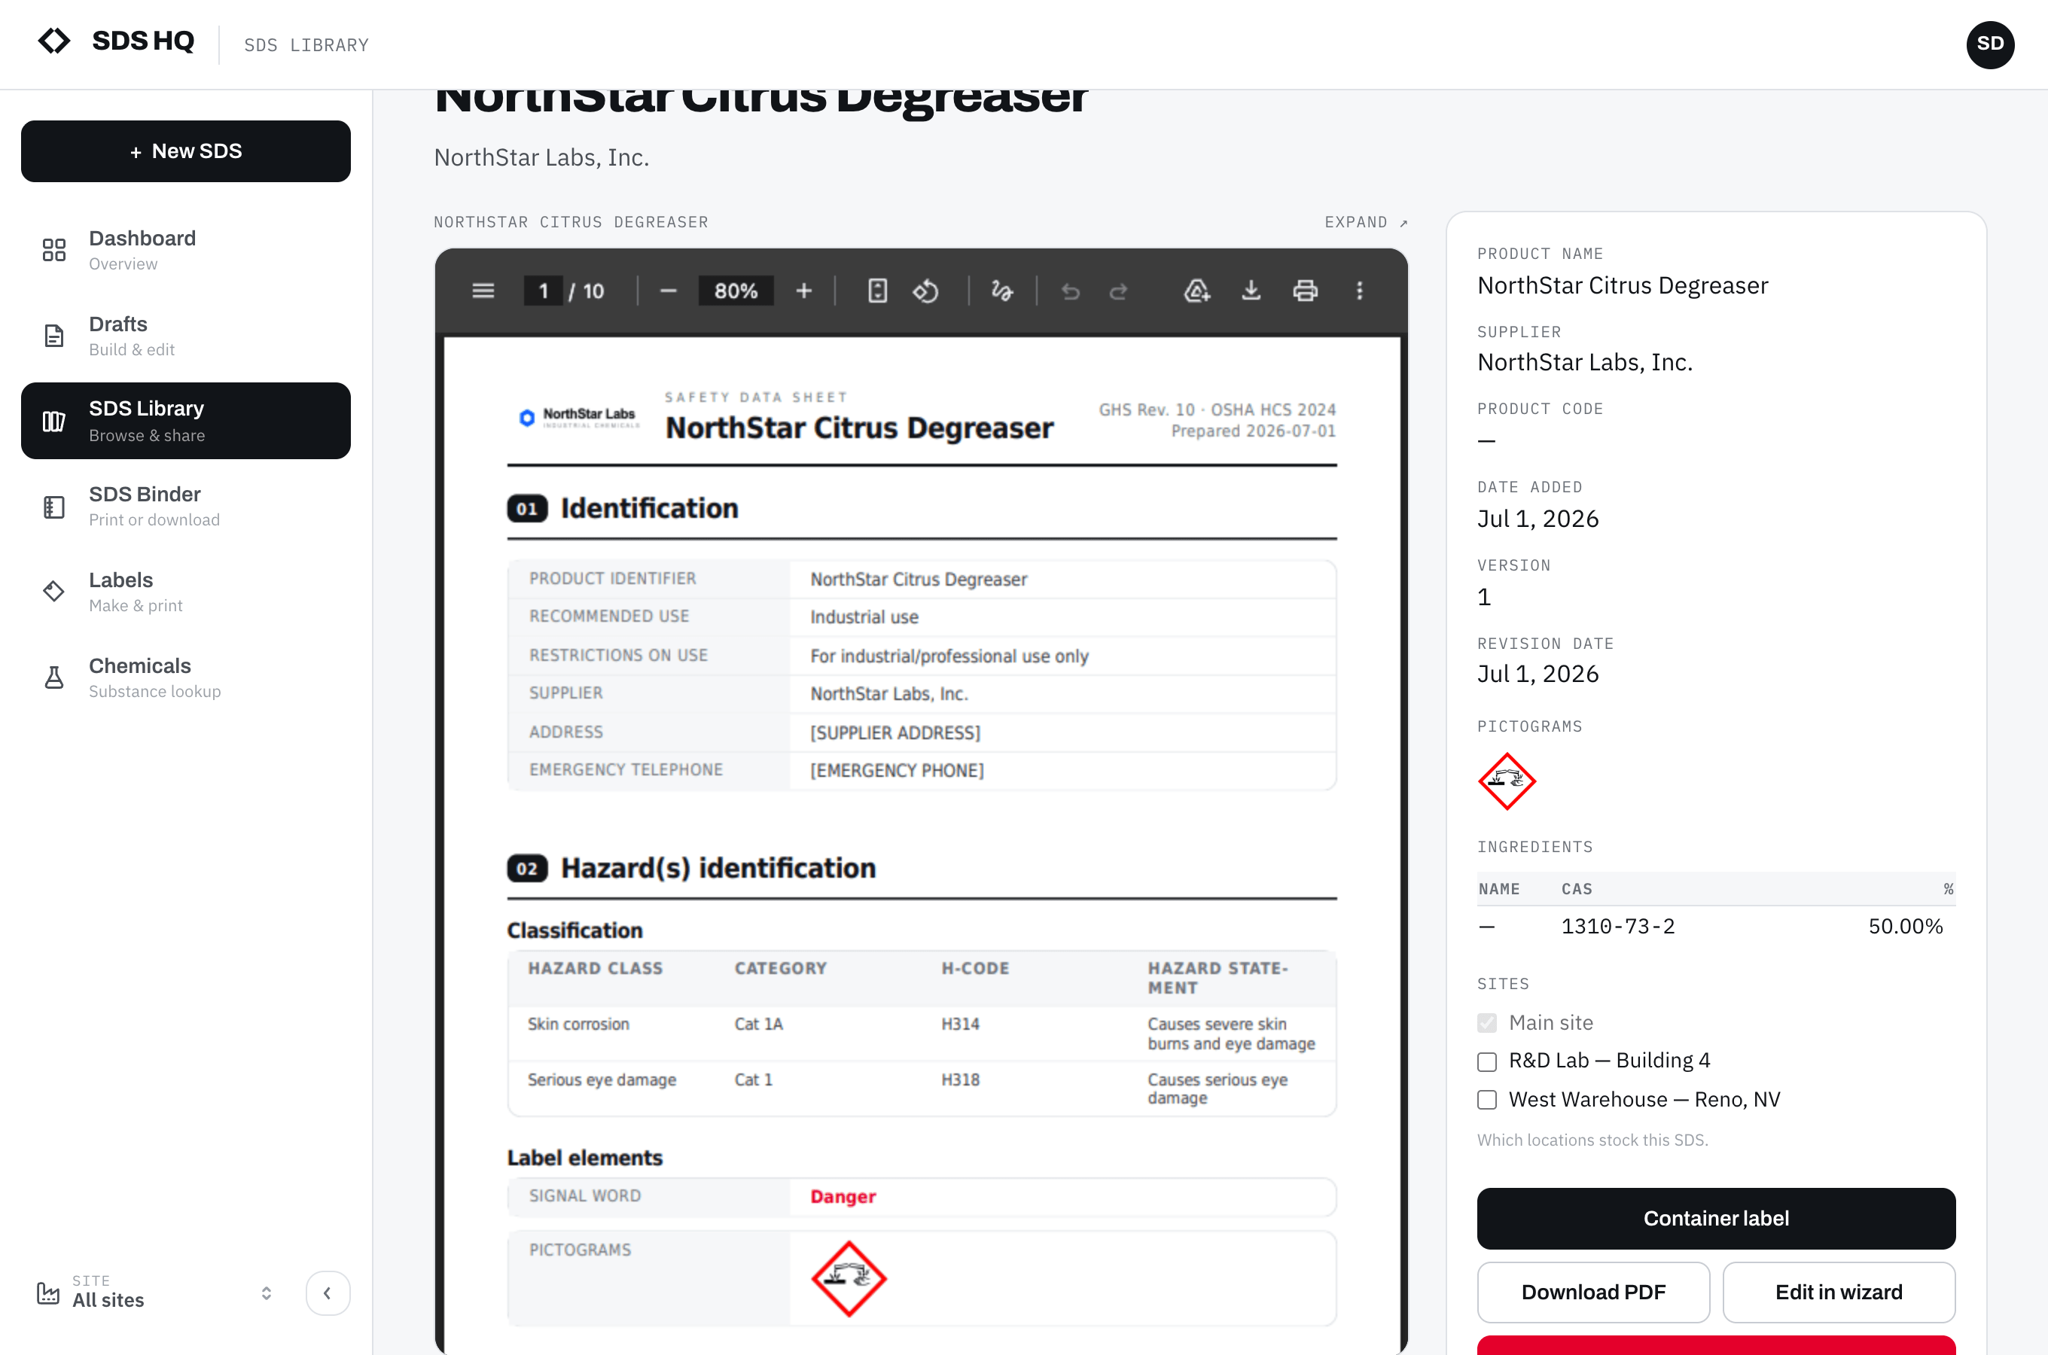Image resolution: width=2048 pixels, height=1355 pixels.
Task: Click the site factory icon
Action: click(x=48, y=1293)
